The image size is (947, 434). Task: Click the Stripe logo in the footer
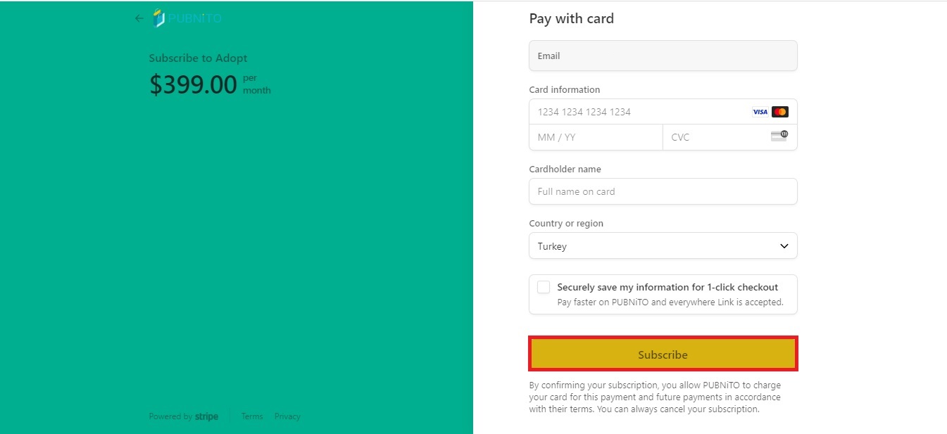pyautogui.click(x=206, y=416)
